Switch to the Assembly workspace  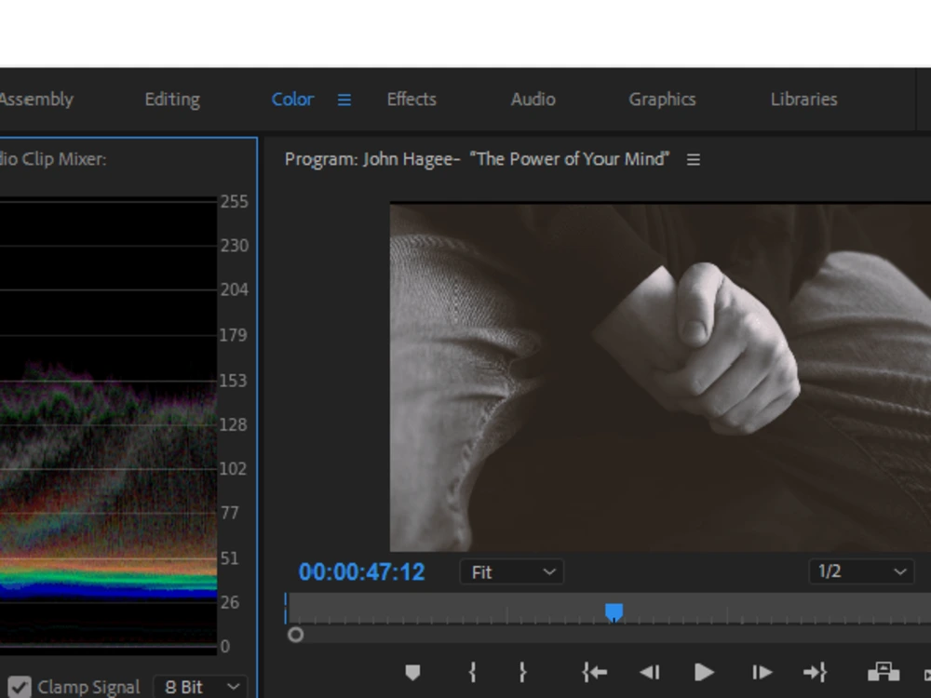coord(36,100)
